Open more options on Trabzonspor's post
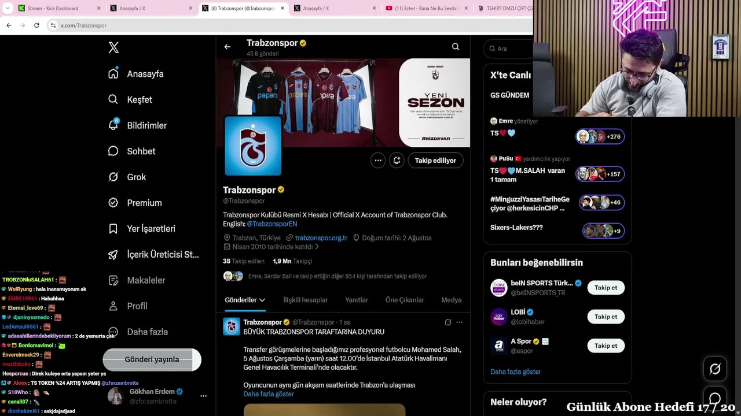Viewport: 741px width, 416px height. [x=459, y=322]
